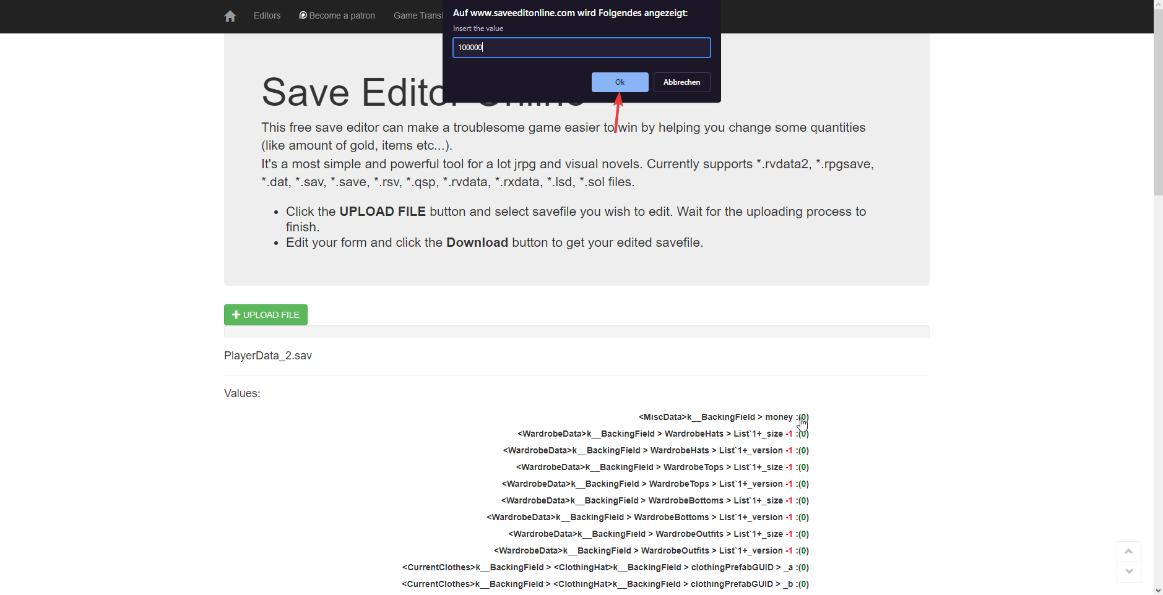Click the home icon in navbar
This screenshot has width=1163, height=595.
(230, 16)
